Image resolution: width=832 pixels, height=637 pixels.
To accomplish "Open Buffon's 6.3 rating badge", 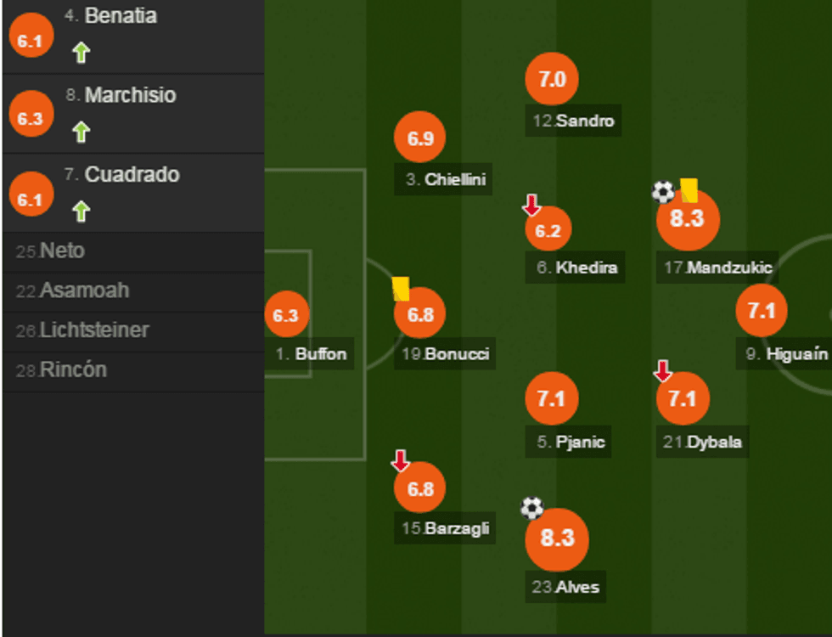I will point(286,316).
